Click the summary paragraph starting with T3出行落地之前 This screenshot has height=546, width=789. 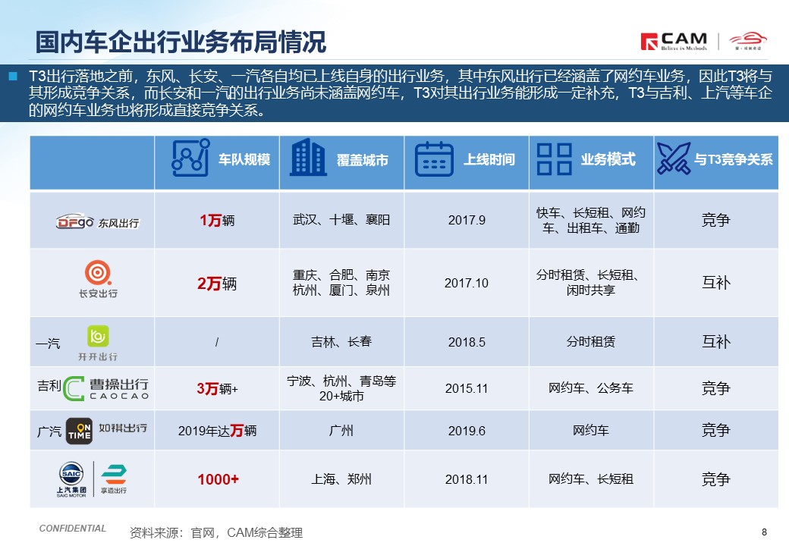pos(400,93)
